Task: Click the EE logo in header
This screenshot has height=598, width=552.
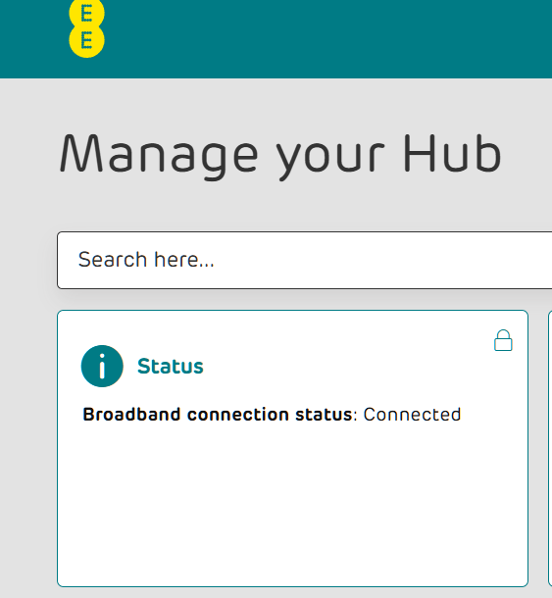Action: pyautogui.click(x=86, y=28)
